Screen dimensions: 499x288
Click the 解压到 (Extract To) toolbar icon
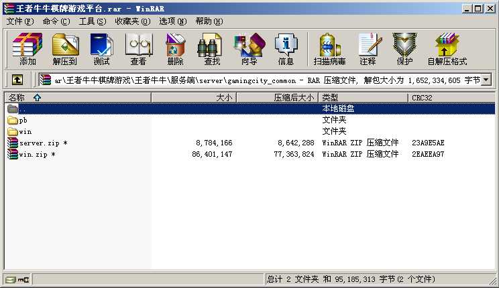point(65,49)
